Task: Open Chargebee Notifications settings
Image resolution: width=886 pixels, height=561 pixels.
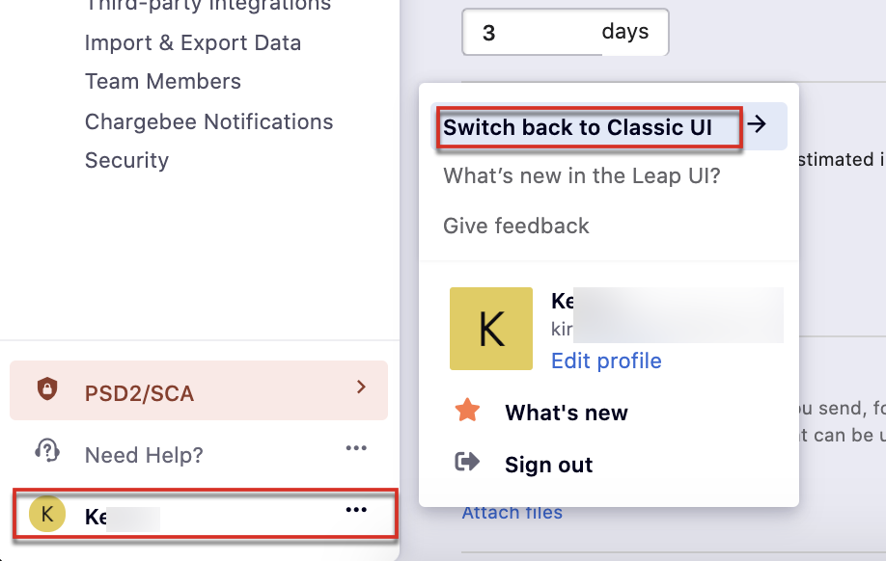Action: pyautogui.click(x=208, y=122)
